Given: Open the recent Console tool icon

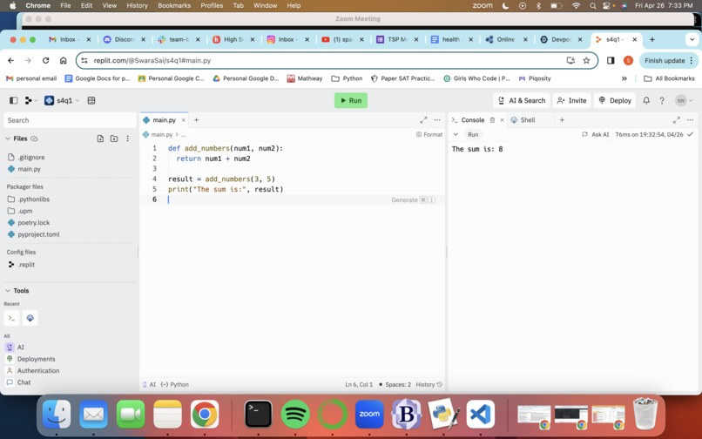Looking at the screenshot, I should pyautogui.click(x=11, y=318).
